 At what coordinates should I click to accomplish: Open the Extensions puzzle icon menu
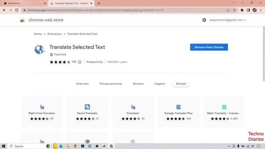(242, 10)
